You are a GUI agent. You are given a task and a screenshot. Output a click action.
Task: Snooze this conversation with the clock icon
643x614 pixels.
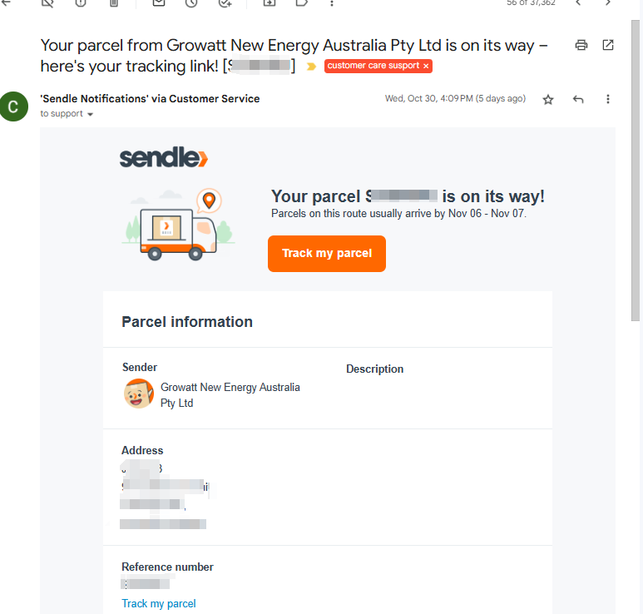[x=191, y=3]
